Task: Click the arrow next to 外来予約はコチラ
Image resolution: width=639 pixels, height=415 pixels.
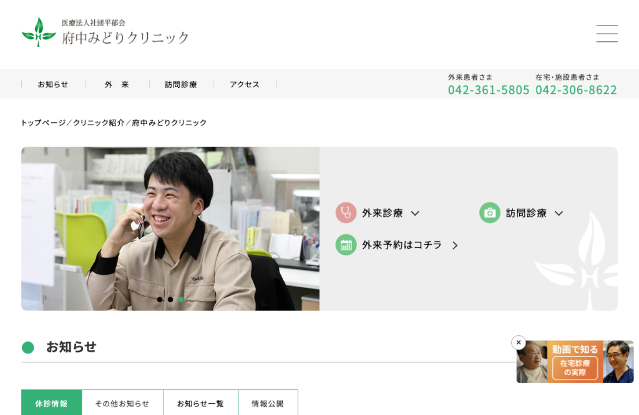Action: point(455,246)
